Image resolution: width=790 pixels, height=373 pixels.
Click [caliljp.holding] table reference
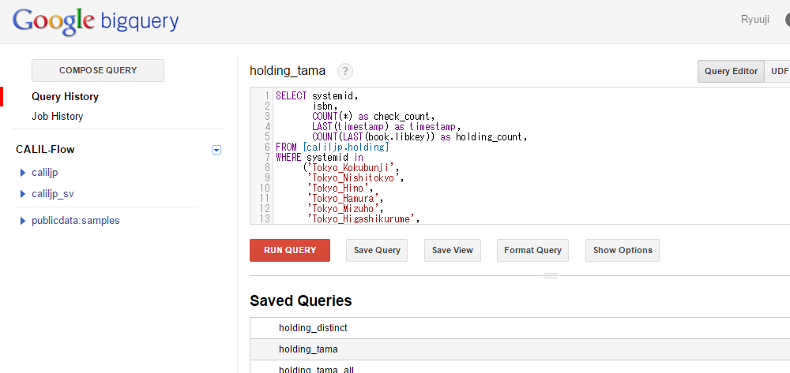tap(346, 147)
